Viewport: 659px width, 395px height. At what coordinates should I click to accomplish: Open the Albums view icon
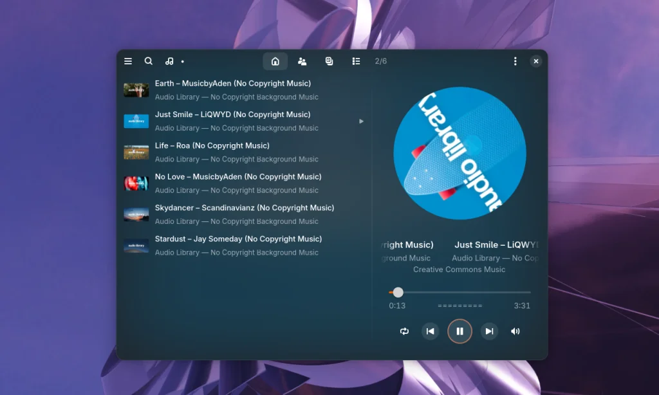329,61
